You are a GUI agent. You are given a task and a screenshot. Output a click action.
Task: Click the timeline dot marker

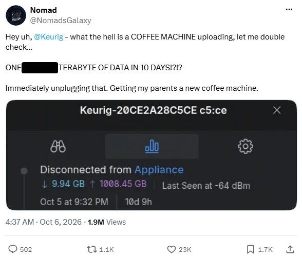click(24, 171)
